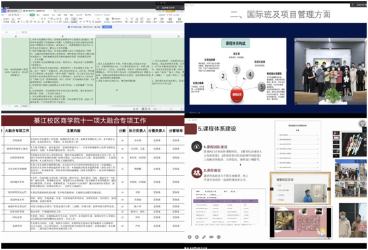Open the more options circle in slideshow controls
This screenshot has height=250, width=368.
(x=219, y=237)
